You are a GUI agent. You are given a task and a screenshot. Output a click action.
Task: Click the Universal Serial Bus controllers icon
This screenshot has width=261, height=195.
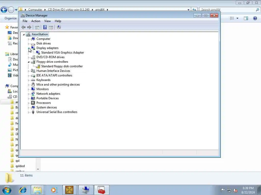click(33, 112)
